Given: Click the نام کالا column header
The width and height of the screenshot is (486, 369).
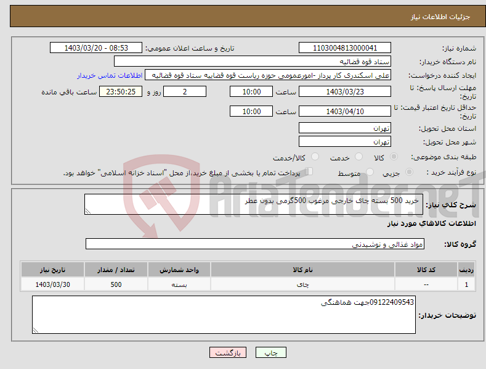Looking at the screenshot, I should point(302,270).
